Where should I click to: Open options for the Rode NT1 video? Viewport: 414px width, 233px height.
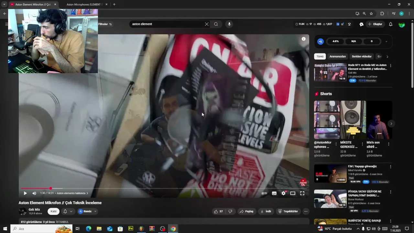pyautogui.click(x=390, y=65)
